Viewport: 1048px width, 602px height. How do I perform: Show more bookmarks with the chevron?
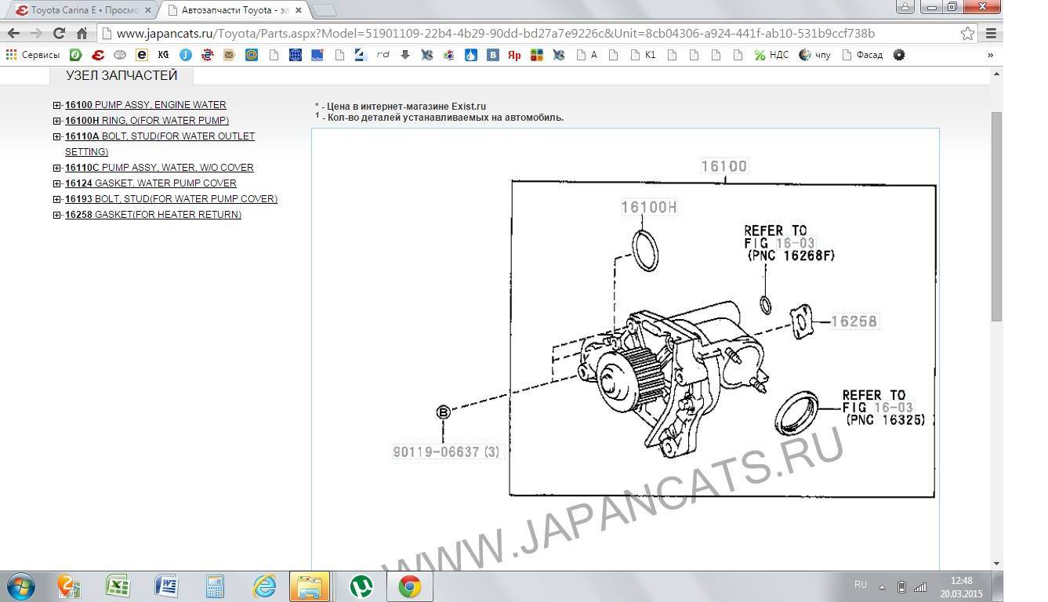pos(990,55)
